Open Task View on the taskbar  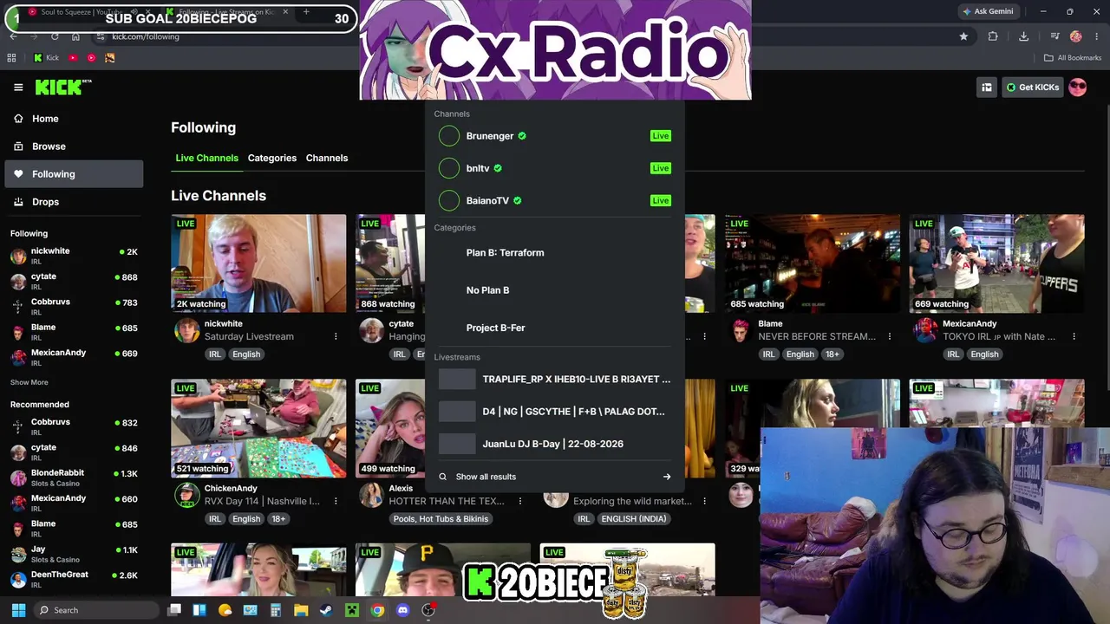tap(174, 610)
